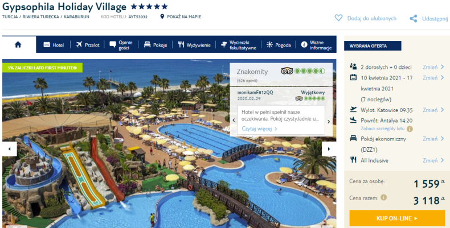
Task: Click the heart favorites icon
Action: pyautogui.click(x=339, y=18)
